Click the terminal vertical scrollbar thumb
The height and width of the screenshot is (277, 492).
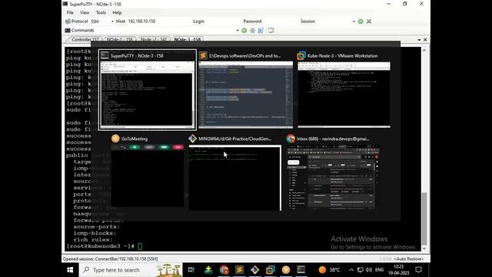click(424, 219)
